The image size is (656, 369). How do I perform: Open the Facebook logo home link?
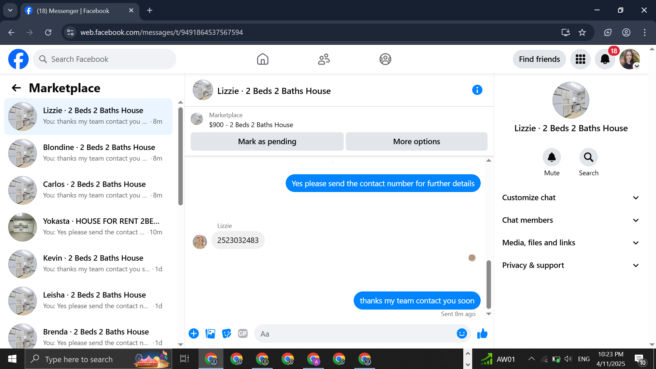point(18,59)
